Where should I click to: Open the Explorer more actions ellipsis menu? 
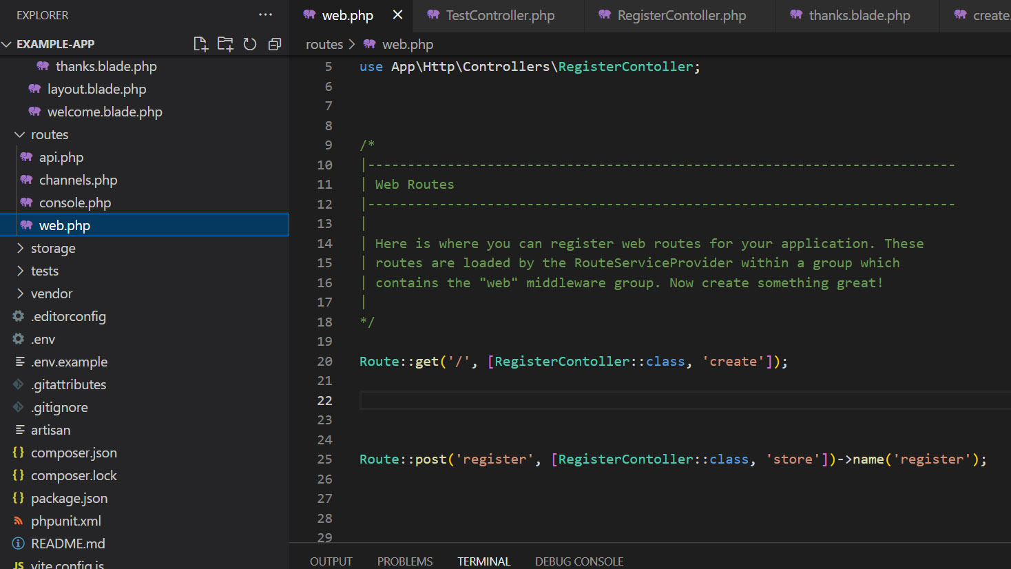click(265, 14)
